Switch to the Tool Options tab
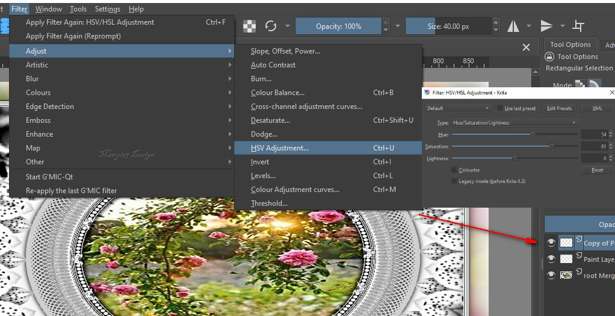 click(x=570, y=45)
